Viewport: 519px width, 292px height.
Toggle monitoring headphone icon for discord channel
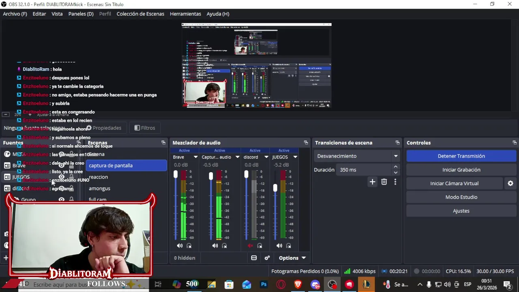pyautogui.click(x=259, y=246)
